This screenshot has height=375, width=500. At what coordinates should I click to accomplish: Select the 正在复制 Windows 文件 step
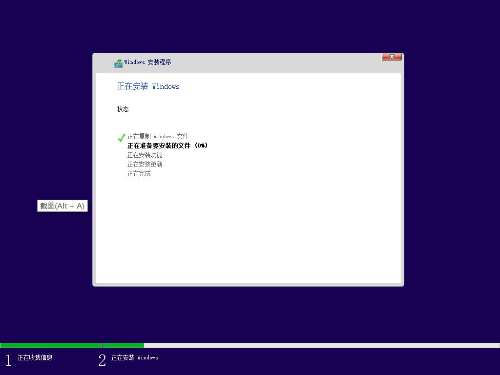(158, 137)
